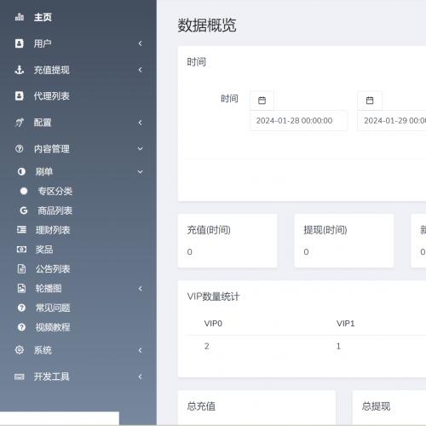Image resolution: width=426 pixels, height=426 pixels.
Task: Click the document icon beside 公告列表
Action: 21,268
